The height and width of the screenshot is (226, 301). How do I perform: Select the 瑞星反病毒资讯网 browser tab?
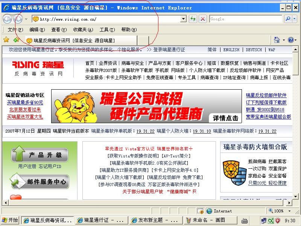pos(81,41)
